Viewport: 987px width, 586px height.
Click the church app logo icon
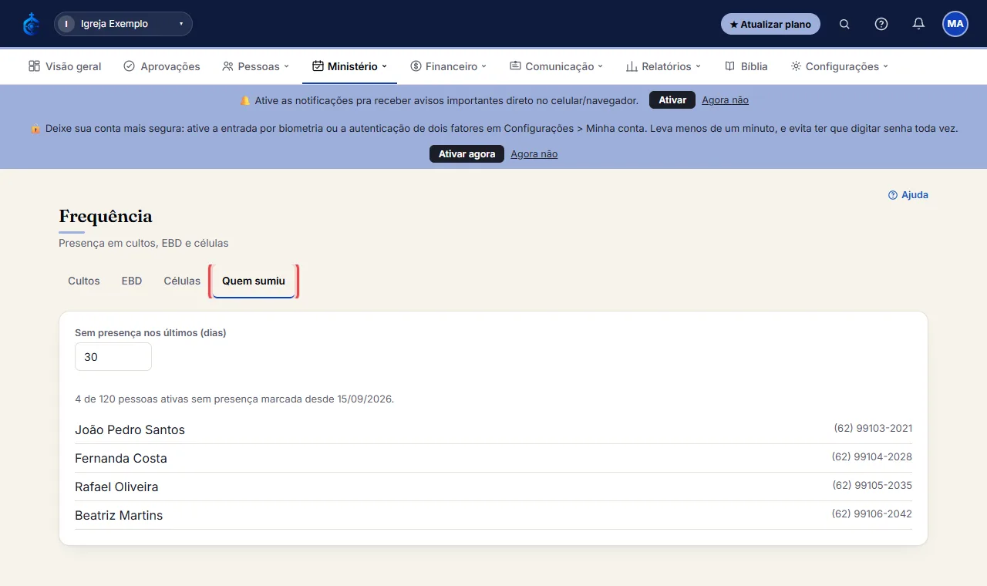pyautogui.click(x=31, y=24)
